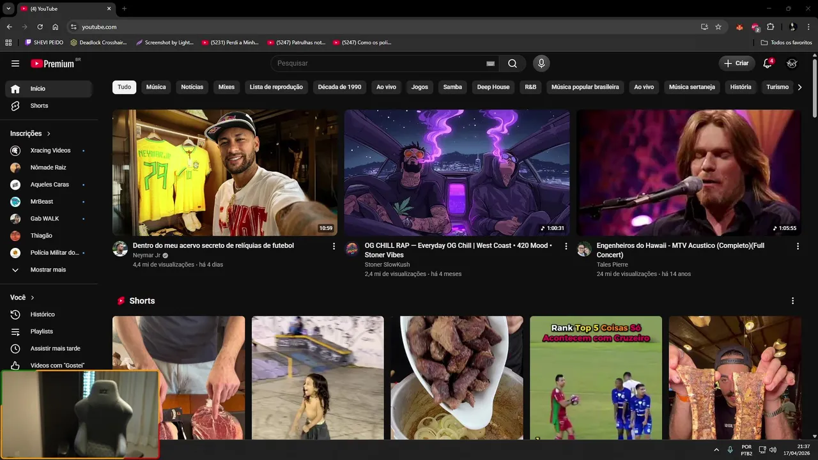
Task: Bookmark this page with the star icon
Action: tap(718, 27)
